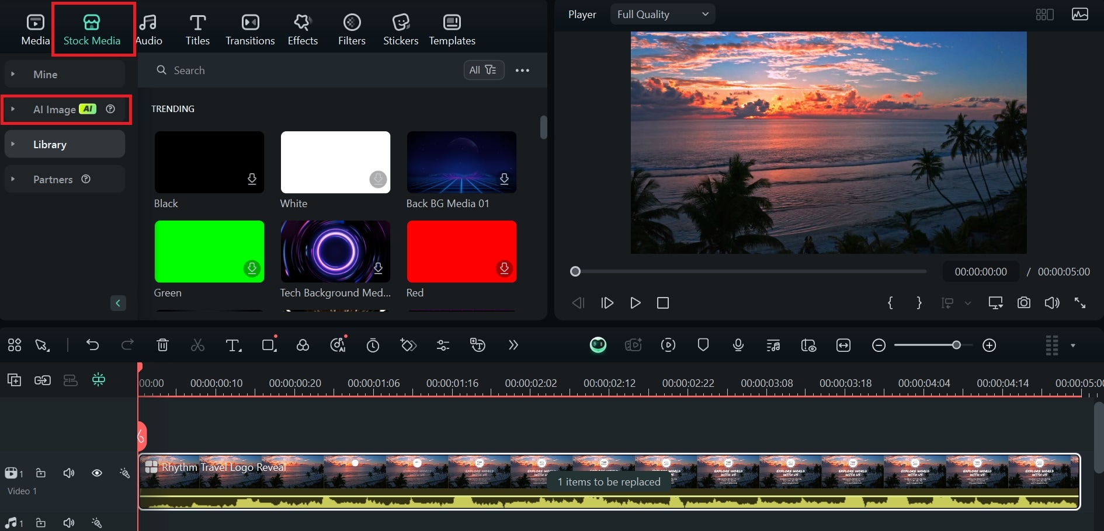Screen dimensions: 1104x531
Task: Show more toolbar tools
Action: click(513, 345)
